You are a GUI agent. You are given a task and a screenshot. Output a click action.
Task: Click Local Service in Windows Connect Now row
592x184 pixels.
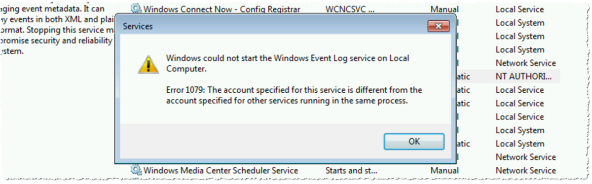pos(519,9)
